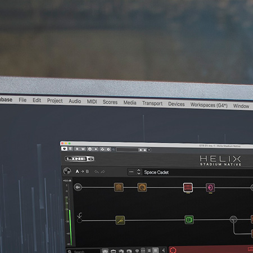
Task: Click the A→B compare button
Action: [x=82, y=171]
